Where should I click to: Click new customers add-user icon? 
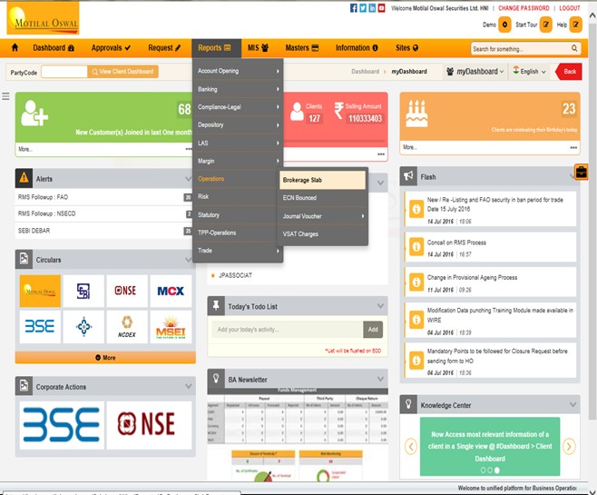point(34,114)
